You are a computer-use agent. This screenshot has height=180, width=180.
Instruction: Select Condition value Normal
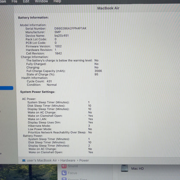click(x=51, y=85)
